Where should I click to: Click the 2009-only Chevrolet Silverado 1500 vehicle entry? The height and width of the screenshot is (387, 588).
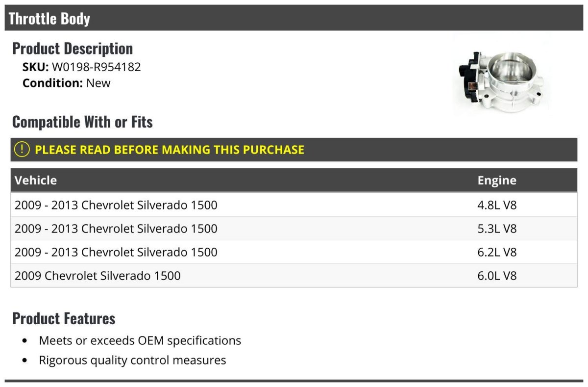(98, 275)
